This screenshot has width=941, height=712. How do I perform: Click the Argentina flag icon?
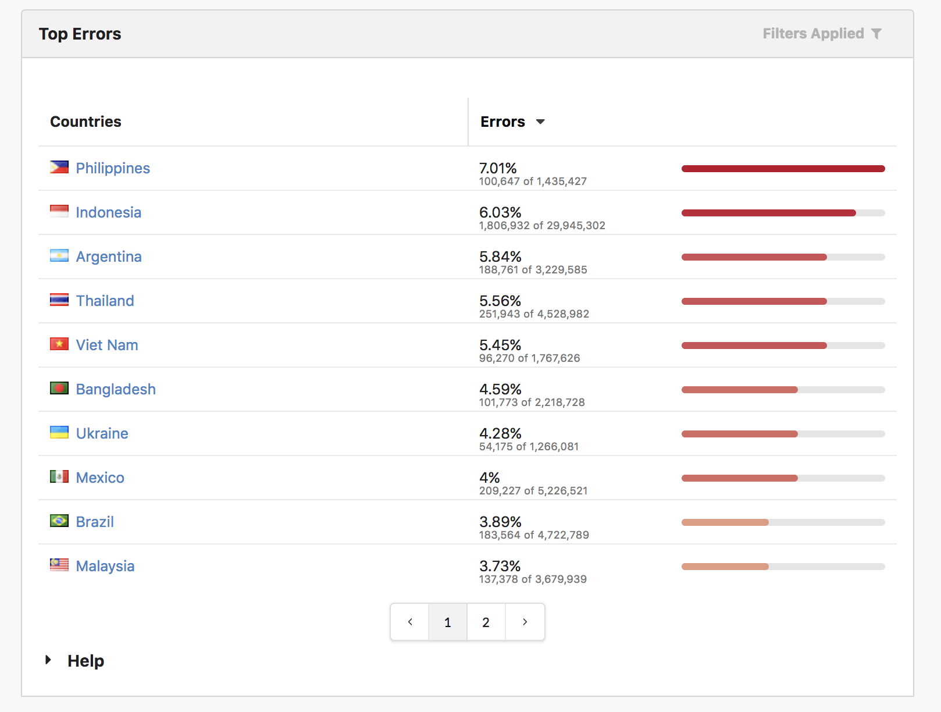pyautogui.click(x=59, y=257)
